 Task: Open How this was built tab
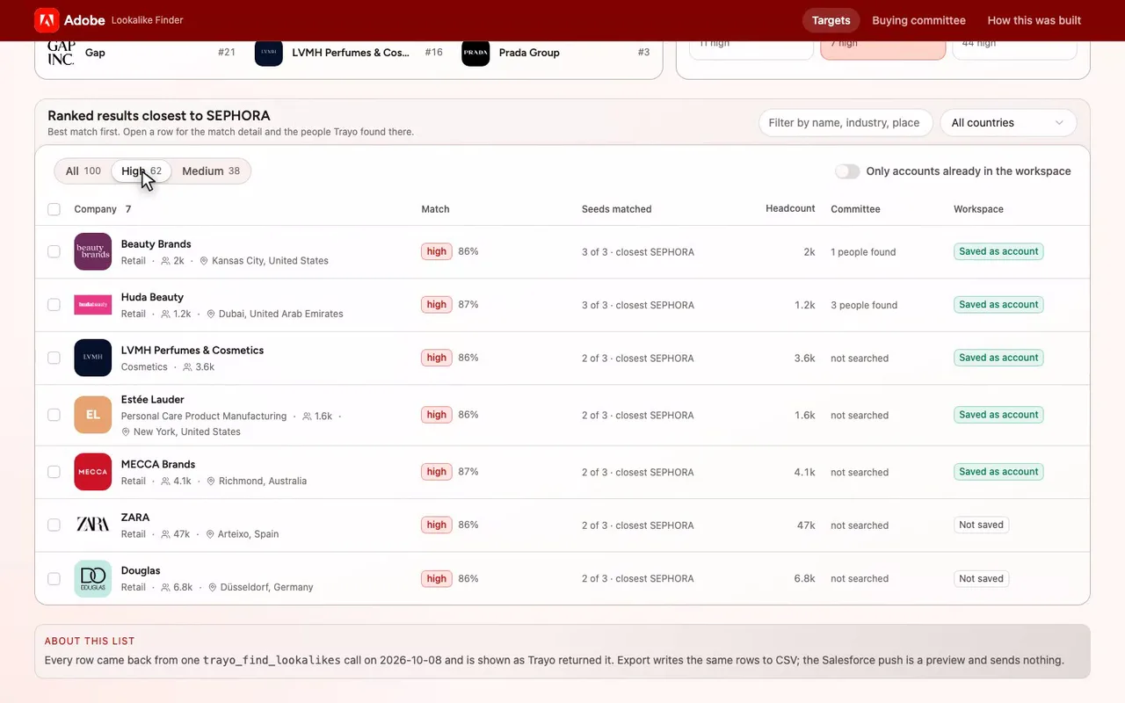(1034, 20)
